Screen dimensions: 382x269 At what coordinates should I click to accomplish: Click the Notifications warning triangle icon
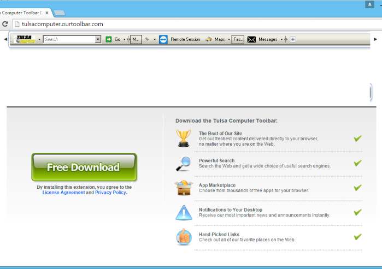(x=184, y=212)
